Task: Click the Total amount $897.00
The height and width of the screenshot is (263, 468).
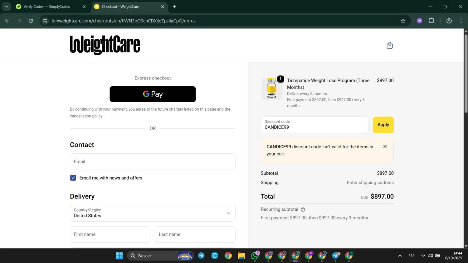Action: pyautogui.click(x=382, y=197)
